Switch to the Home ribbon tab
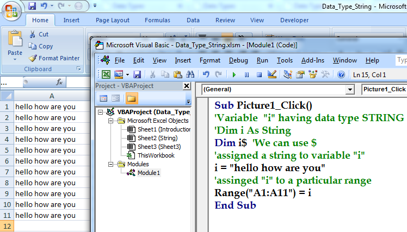Screen dimensions: 407x232 pyautogui.click(x=40, y=20)
